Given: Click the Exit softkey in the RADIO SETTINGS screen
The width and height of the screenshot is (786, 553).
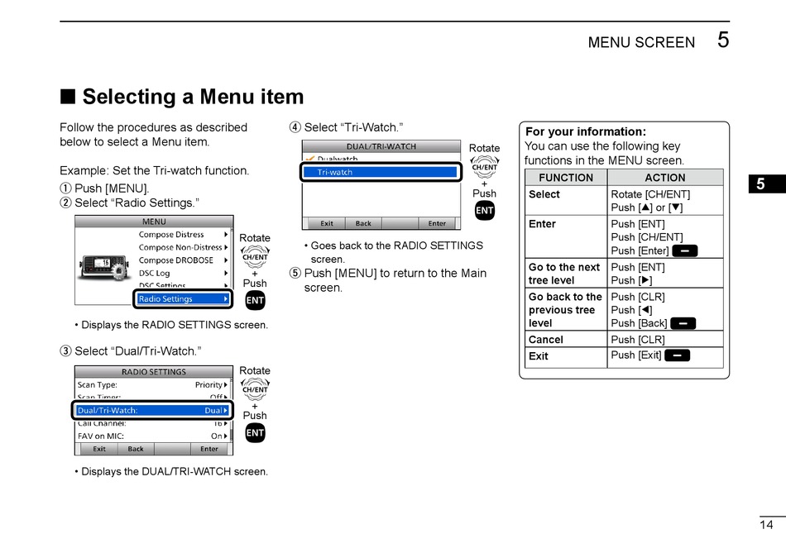Looking at the screenshot, I should (99, 449).
